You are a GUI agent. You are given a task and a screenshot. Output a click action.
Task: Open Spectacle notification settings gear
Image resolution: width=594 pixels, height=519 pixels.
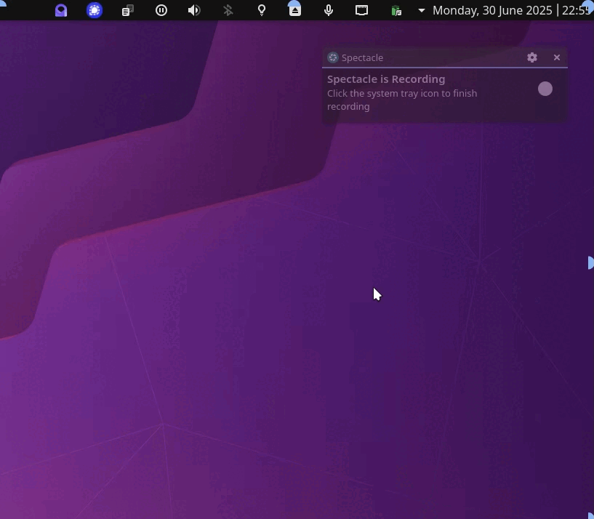point(532,57)
